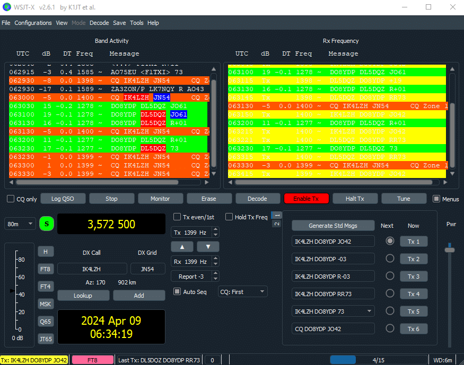Click the H button above DX Call
The height and width of the screenshot is (365, 464).
(46, 251)
